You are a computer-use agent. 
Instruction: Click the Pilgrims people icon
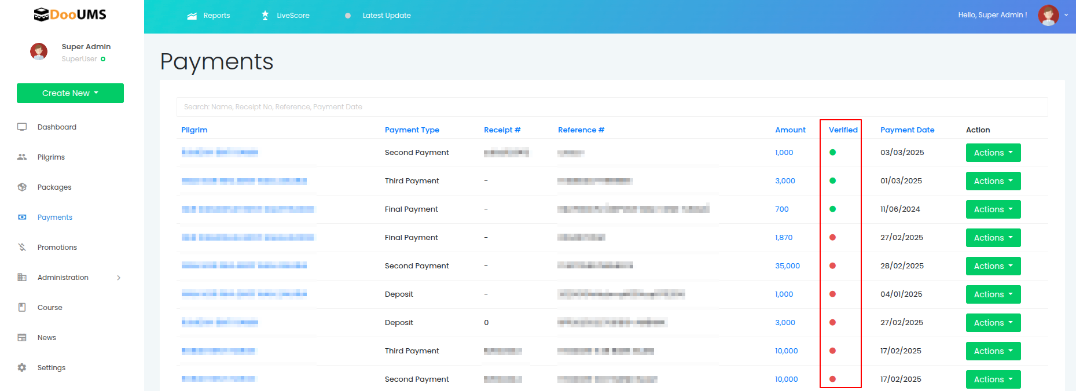(22, 157)
